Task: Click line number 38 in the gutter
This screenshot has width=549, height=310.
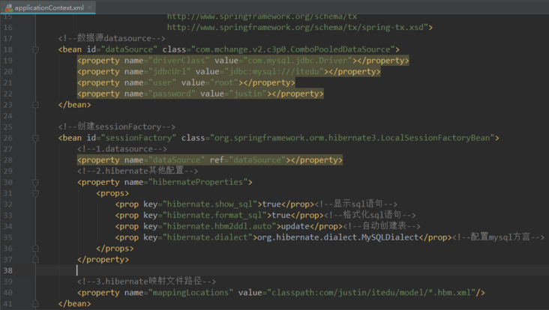Action: pos(7,270)
